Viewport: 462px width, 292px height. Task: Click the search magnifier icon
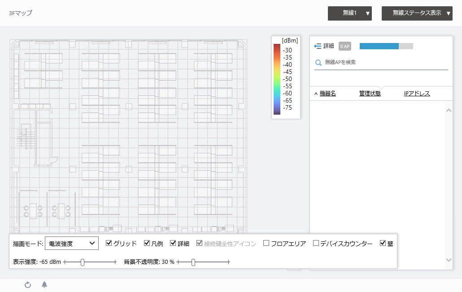318,63
